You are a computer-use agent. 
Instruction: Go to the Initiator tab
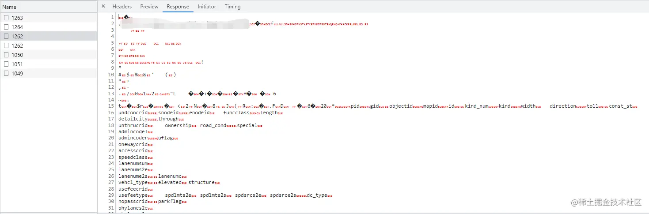207,7
